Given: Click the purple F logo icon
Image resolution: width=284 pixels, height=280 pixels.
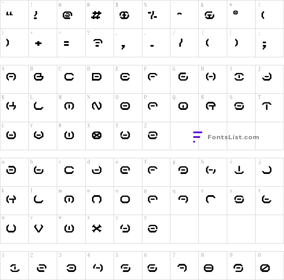Looking at the screenshot, I should [x=198, y=137].
